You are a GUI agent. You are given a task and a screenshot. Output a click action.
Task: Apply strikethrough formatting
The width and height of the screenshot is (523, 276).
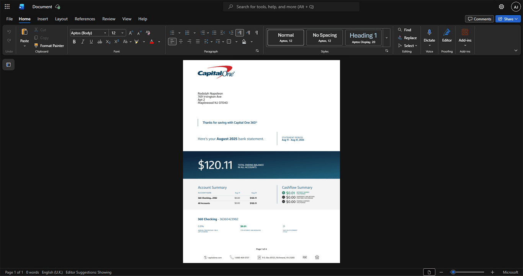click(x=100, y=42)
